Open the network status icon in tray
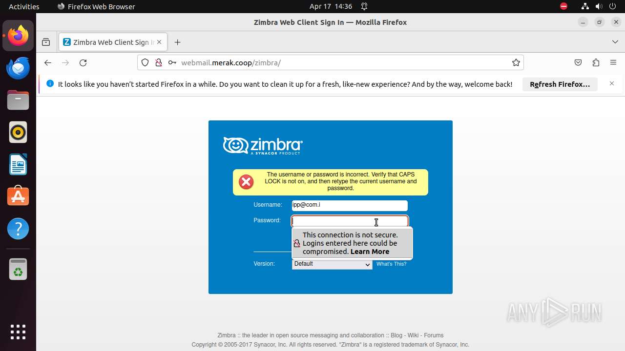Screen dimensions: 625x351 (x=585, y=6)
